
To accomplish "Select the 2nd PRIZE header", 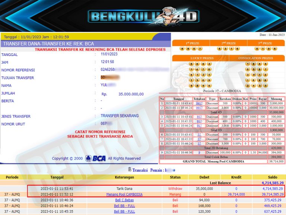I will (x=229, y=43).
